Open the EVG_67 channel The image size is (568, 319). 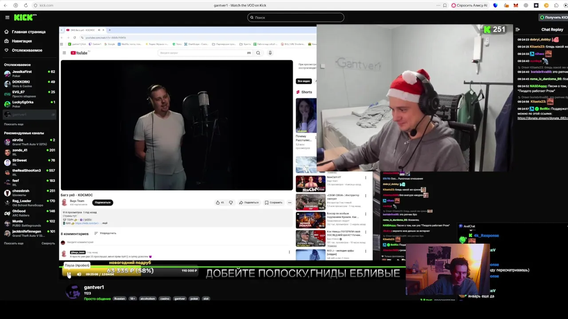(x=29, y=93)
